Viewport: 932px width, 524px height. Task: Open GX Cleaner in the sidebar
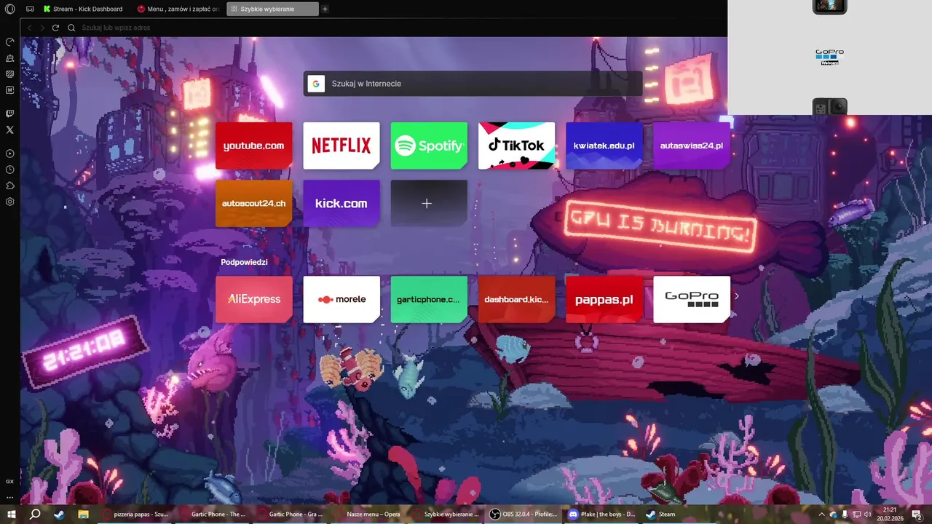coord(10,58)
